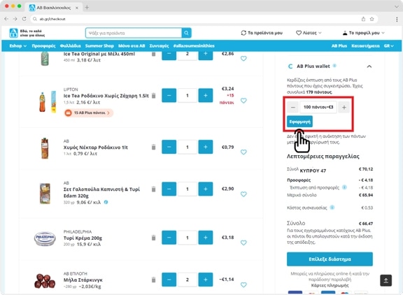Increase quantity of Τυρί Κρέμα 200g

pyautogui.click(x=206, y=238)
